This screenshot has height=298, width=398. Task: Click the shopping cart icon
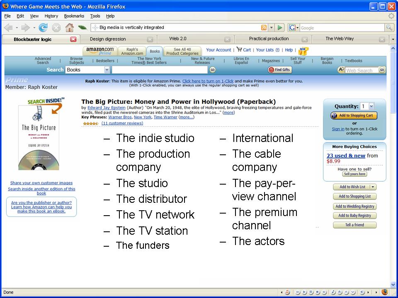click(x=239, y=49)
